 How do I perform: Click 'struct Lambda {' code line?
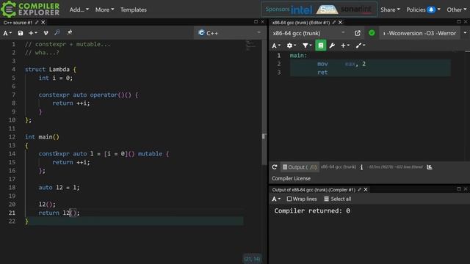[51, 70]
